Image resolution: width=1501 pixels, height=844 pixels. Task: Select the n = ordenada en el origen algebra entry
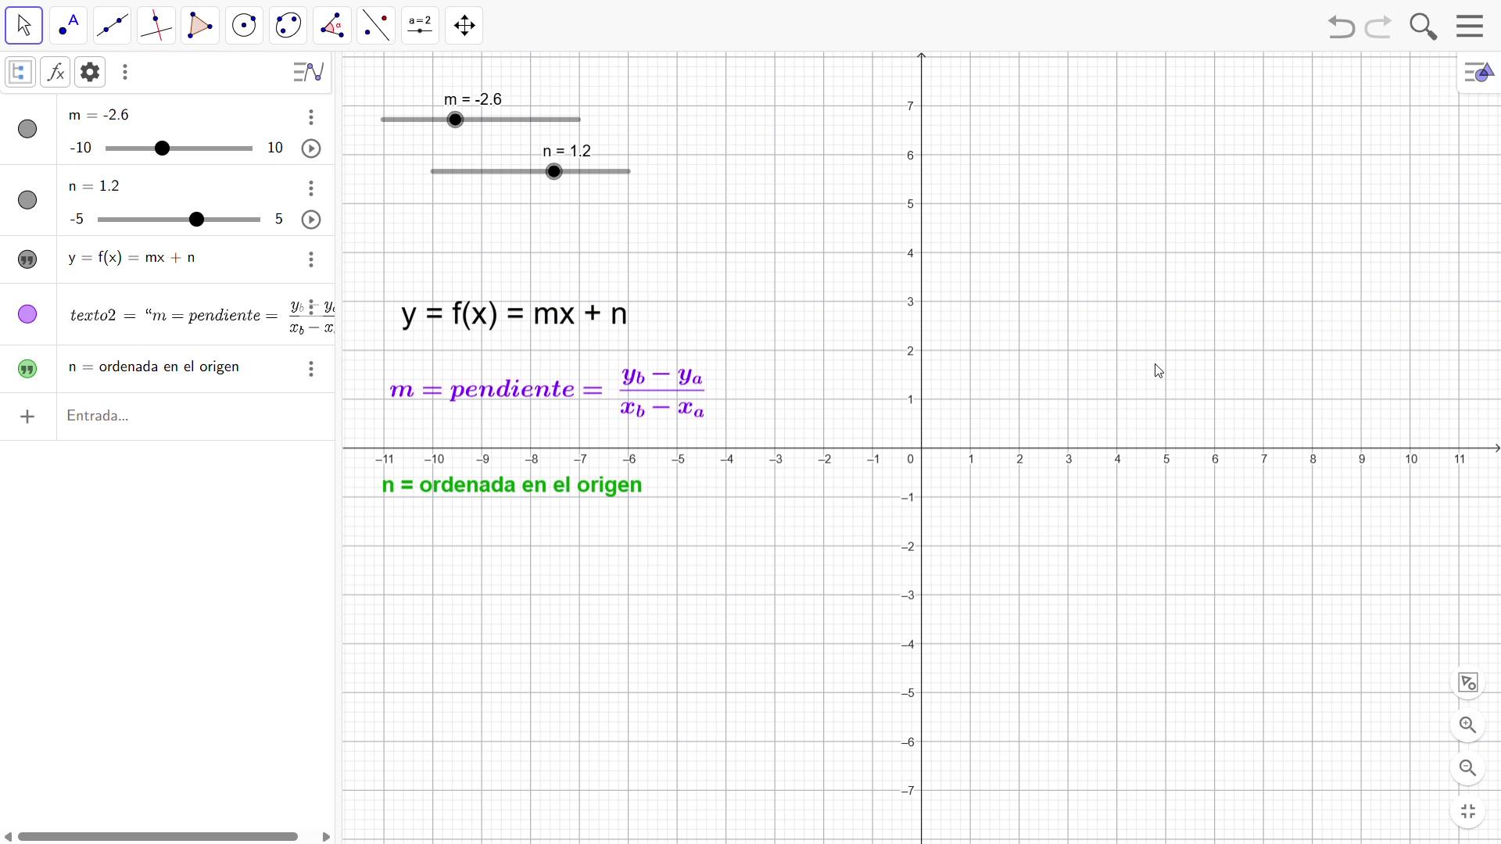point(154,367)
